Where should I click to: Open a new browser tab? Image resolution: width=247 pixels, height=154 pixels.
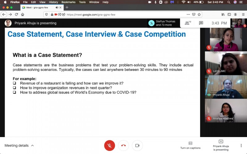[x=67, y=7]
